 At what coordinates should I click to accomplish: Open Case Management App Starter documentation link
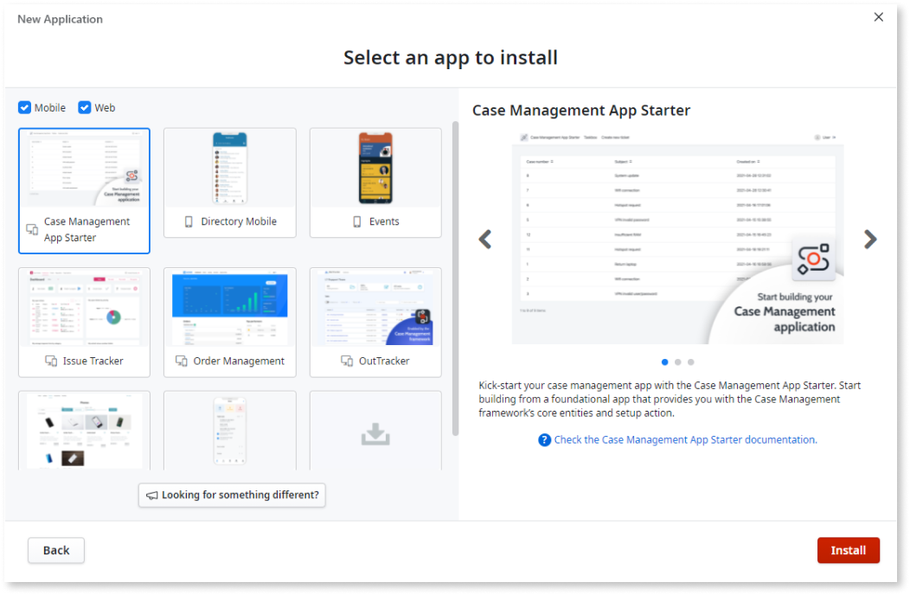click(x=685, y=440)
